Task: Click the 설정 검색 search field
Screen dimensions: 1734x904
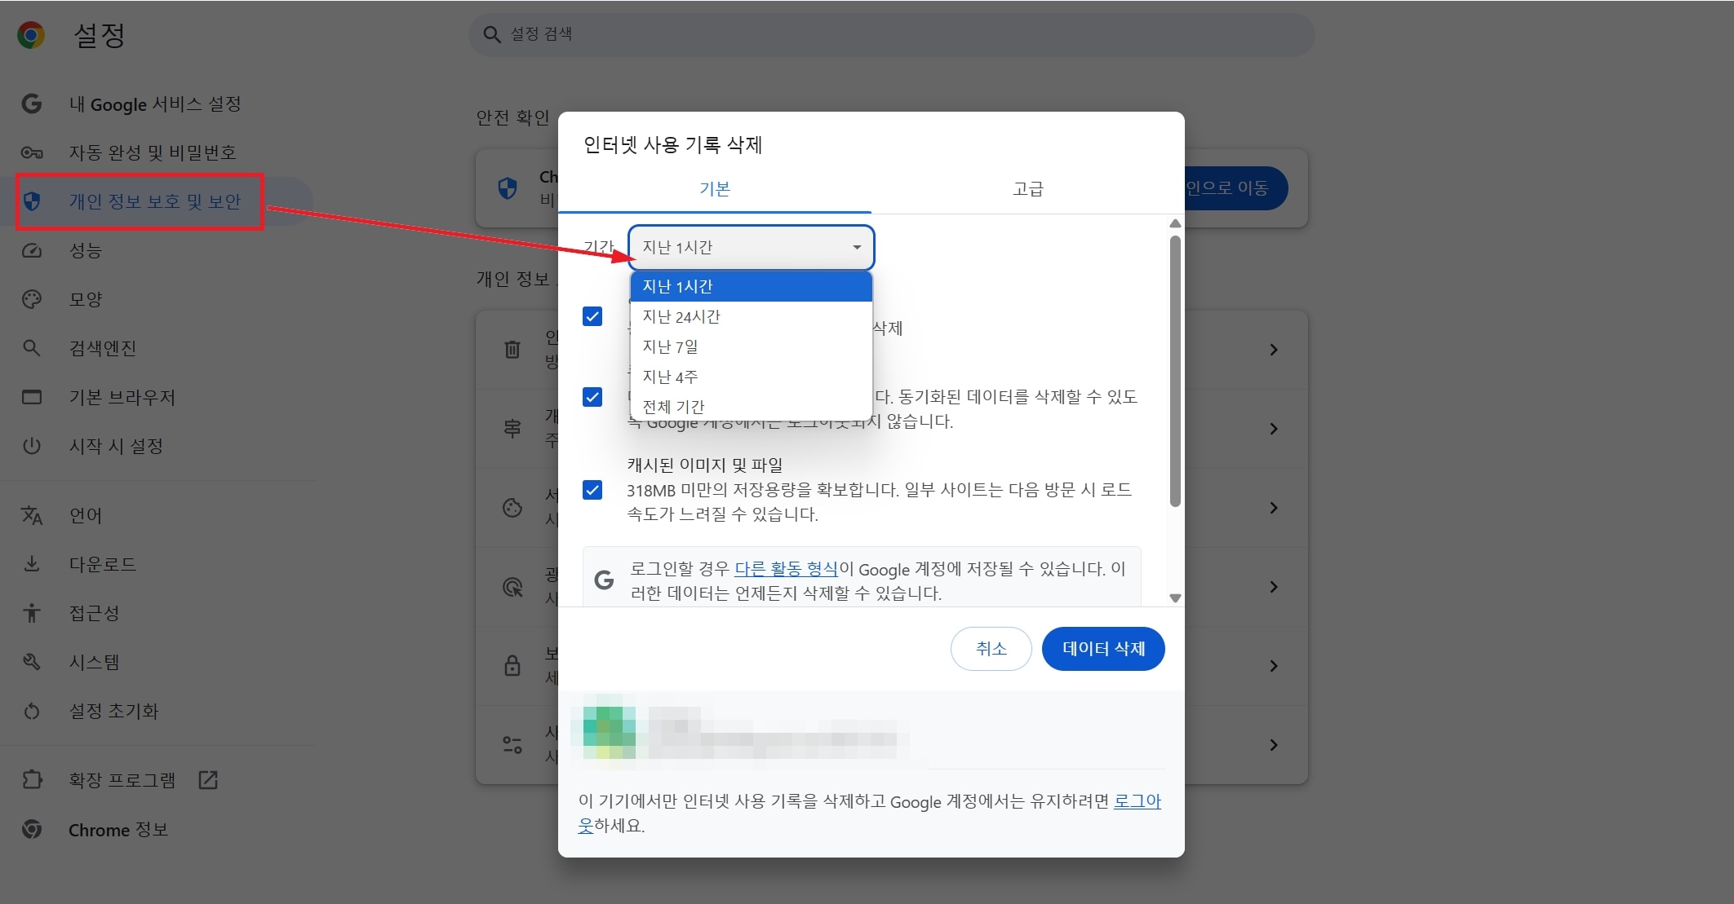Action: (891, 34)
